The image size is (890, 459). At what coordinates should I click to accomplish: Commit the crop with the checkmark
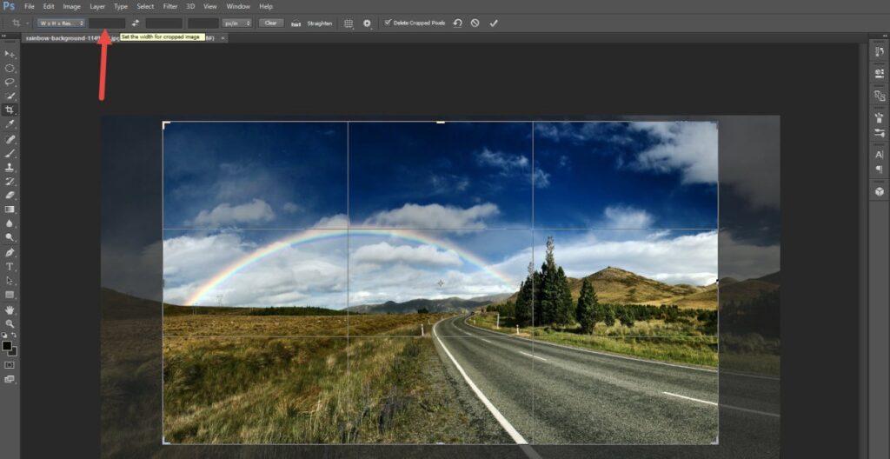[x=494, y=23]
